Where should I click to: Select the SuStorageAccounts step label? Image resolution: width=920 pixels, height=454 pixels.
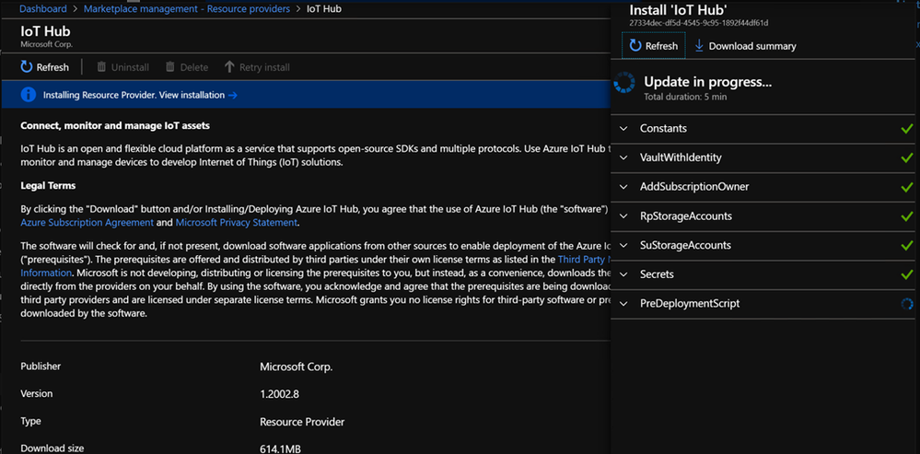click(x=685, y=245)
